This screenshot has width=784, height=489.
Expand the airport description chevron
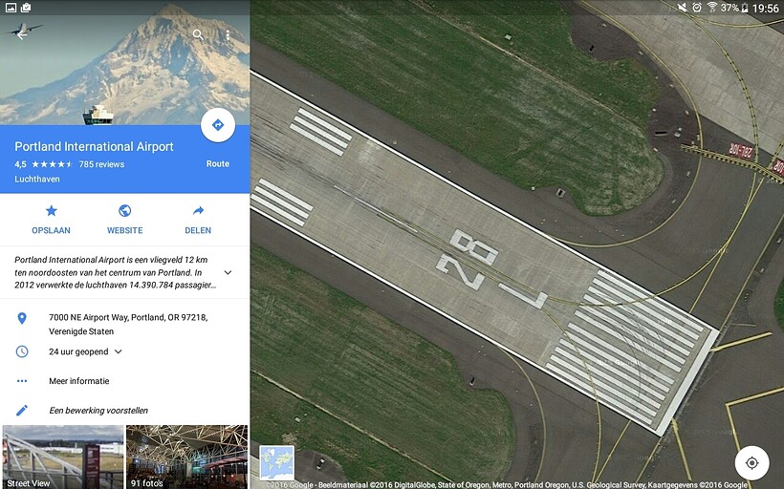pos(228,273)
